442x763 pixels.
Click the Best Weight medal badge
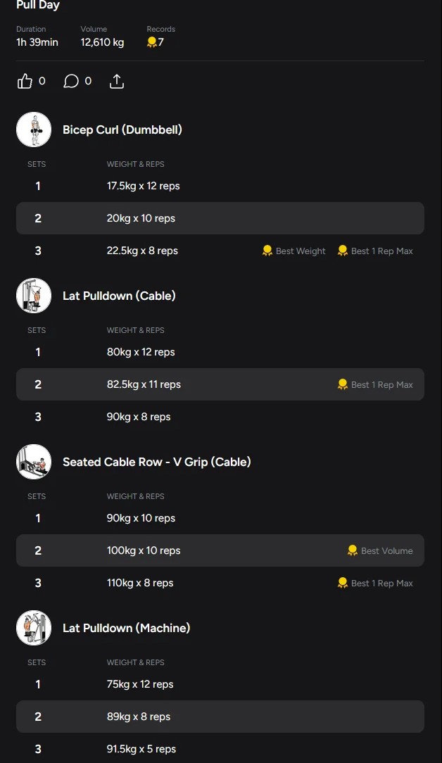point(293,251)
